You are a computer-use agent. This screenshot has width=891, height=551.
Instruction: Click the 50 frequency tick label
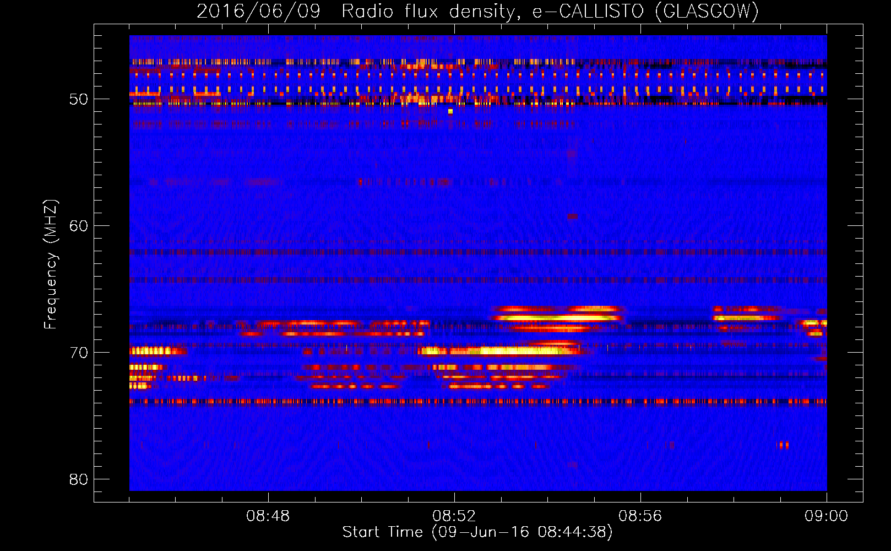(x=79, y=99)
